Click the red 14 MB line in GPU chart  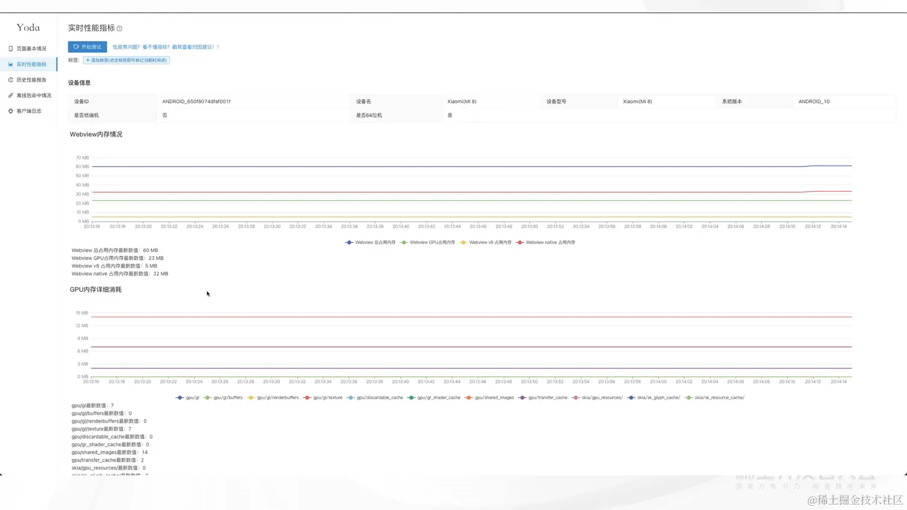click(x=471, y=316)
